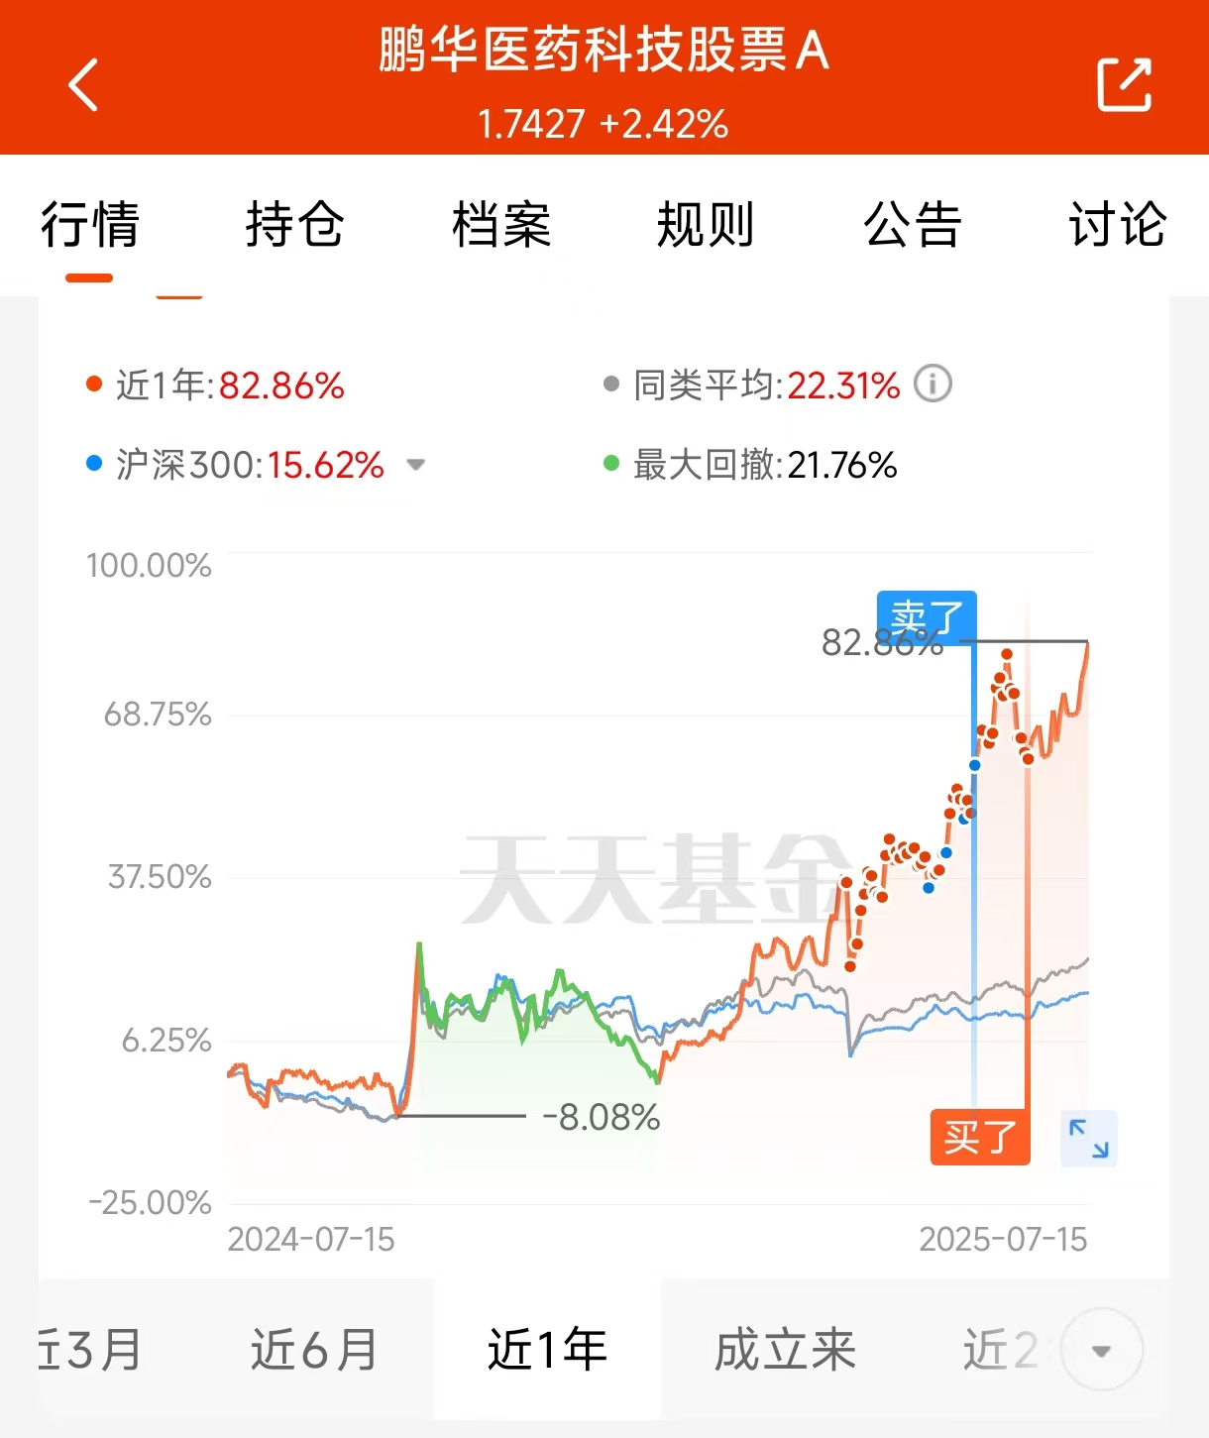Image resolution: width=1209 pixels, height=1438 pixels.
Task: Select the partially visible 近3月 range
Action: point(90,1350)
